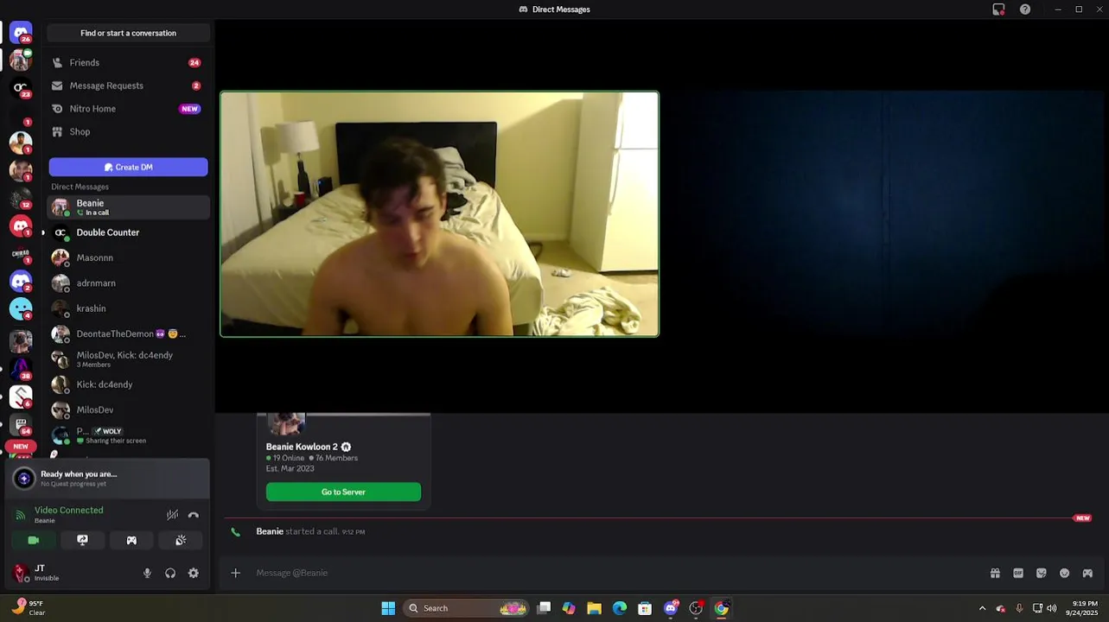Image resolution: width=1109 pixels, height=622 pixels.
Task: Click the Beanie Kowloon 2 server name
Action: click(x=302, y=447)
